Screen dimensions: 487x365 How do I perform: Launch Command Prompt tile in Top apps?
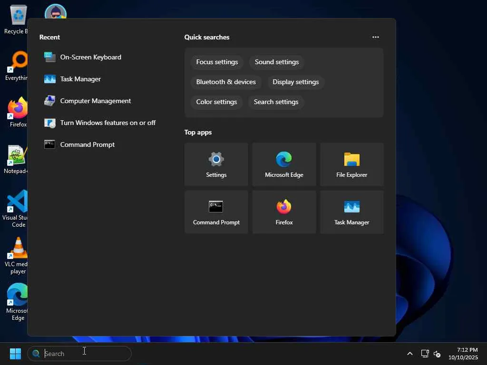coord(216,211)
